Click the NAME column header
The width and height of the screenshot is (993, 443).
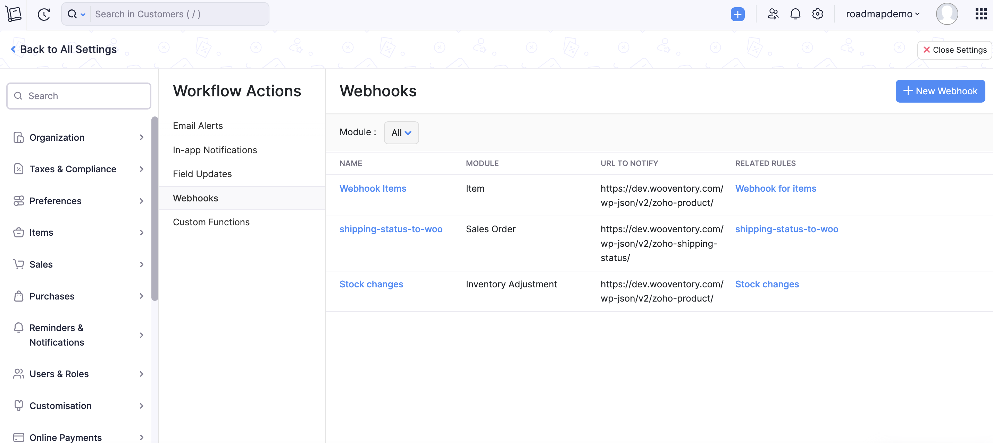[350, 163]
